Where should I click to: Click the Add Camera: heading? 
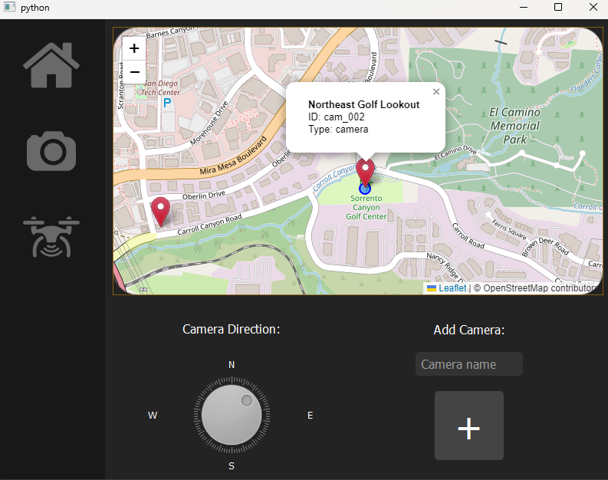[x=468, y=330]
